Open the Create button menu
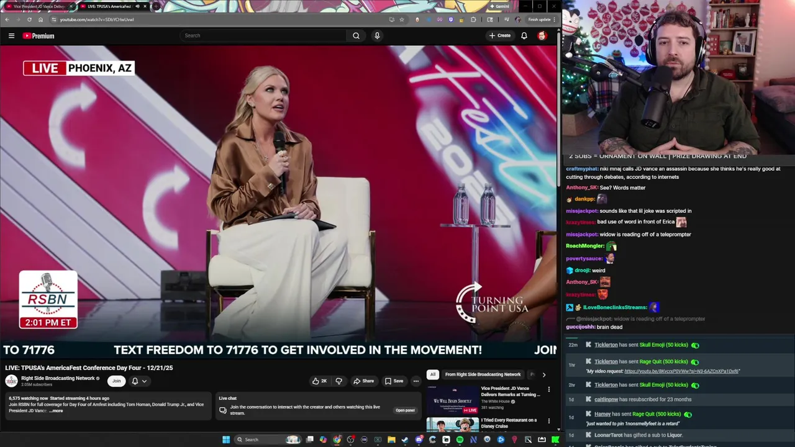Viewport: 795px width, 447px height. point(499,35)
